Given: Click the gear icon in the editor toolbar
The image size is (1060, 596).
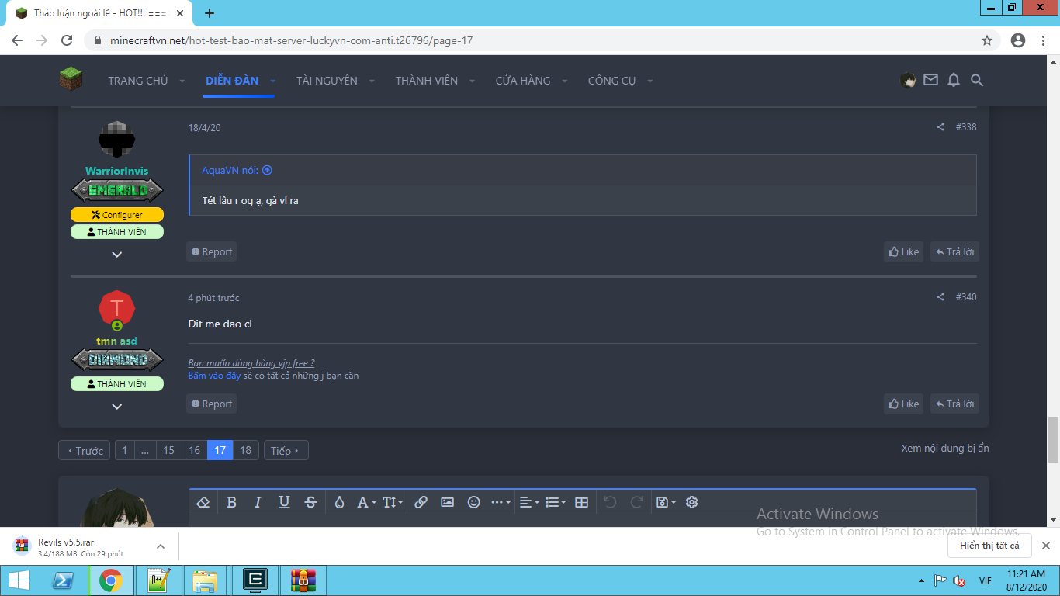Looking at the screenshot, I should click(692, 502).
